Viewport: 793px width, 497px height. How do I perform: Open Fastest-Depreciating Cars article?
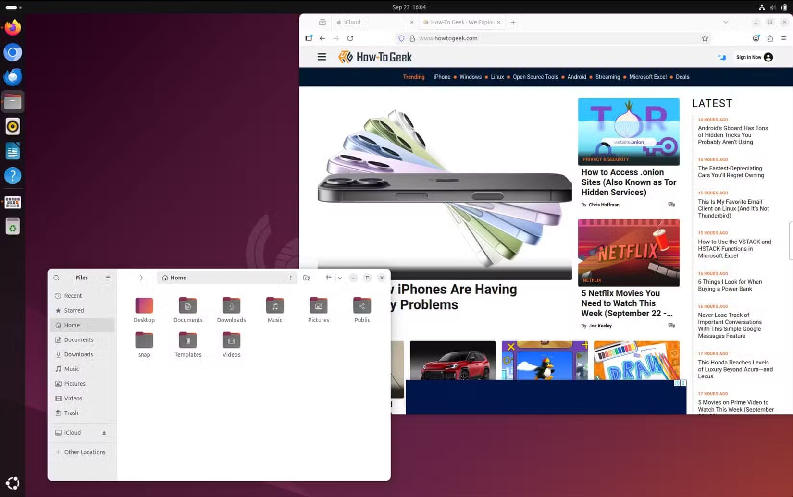tap(731, 172)
